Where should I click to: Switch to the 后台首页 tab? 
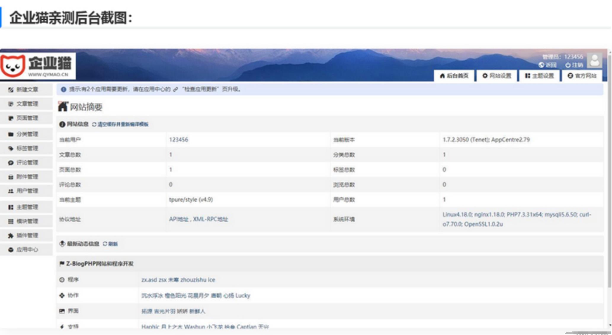tap(454, 76)
